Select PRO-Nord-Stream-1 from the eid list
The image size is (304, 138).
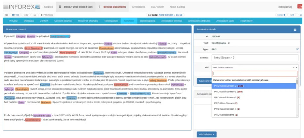click(254, 92)
